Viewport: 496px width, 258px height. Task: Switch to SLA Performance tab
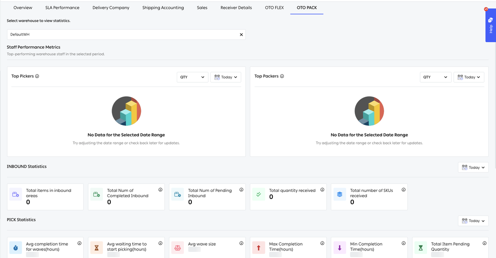tap(62, 8)
